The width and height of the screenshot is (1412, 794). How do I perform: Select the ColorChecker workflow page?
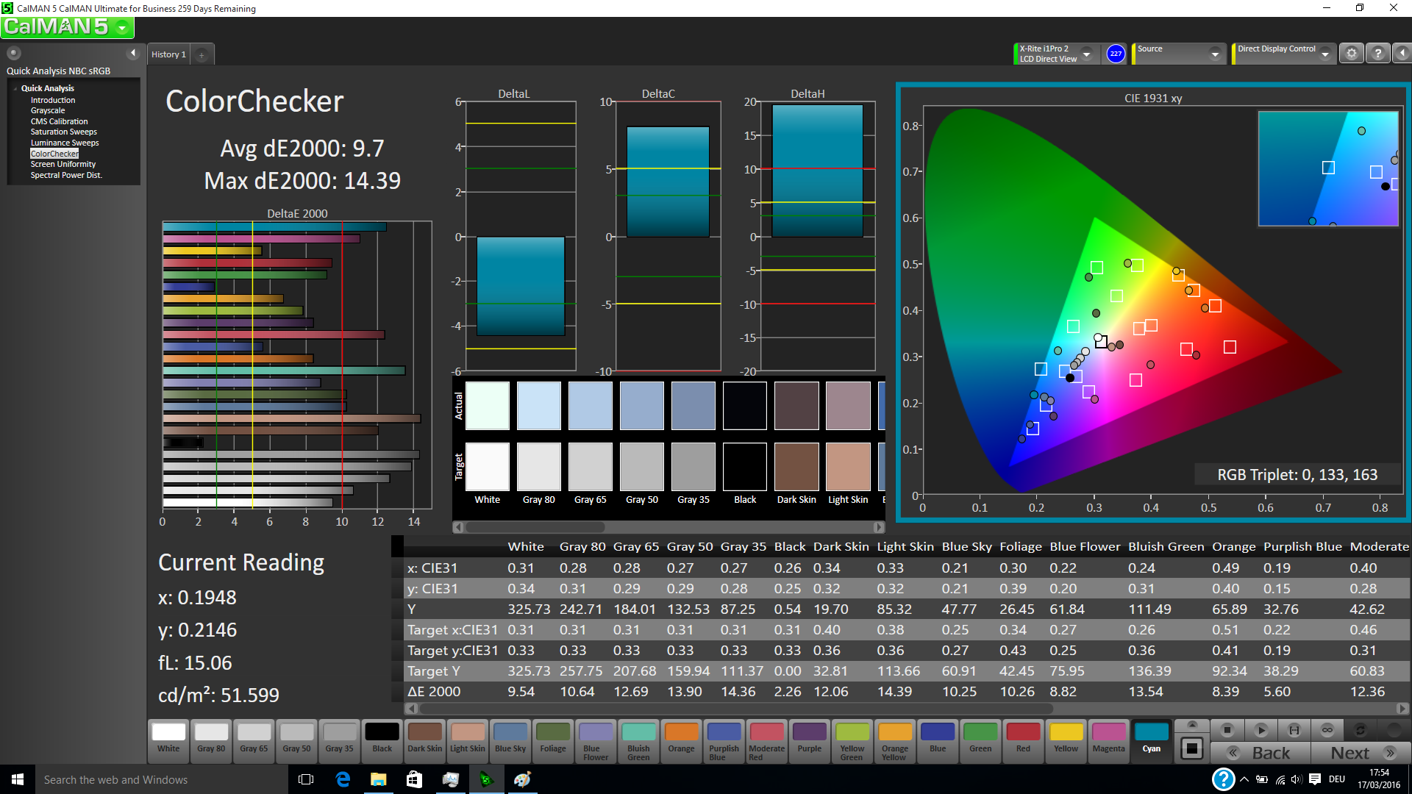tap(54, 154)
